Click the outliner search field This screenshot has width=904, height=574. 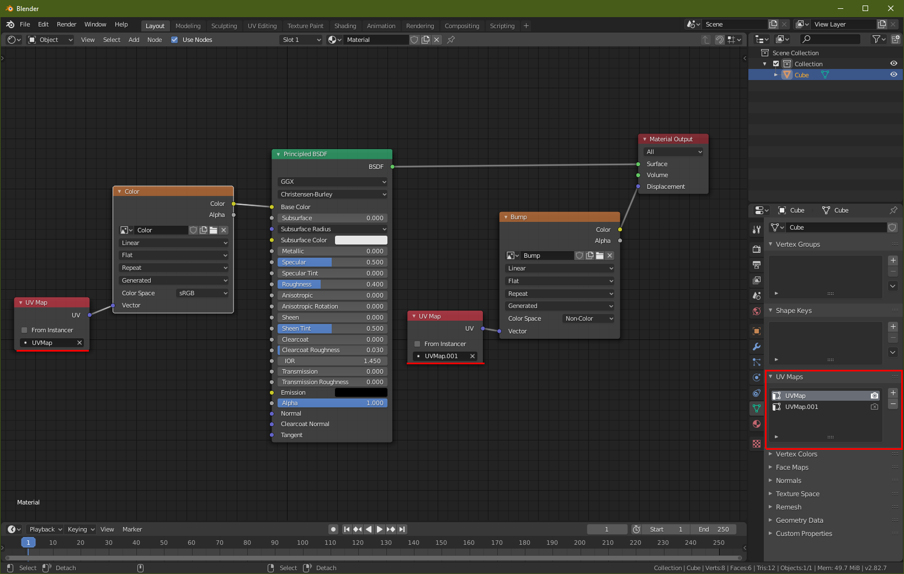(x=830, y=39)
